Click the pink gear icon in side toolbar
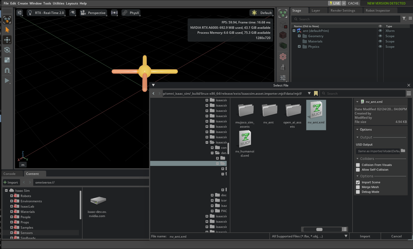 283,57
